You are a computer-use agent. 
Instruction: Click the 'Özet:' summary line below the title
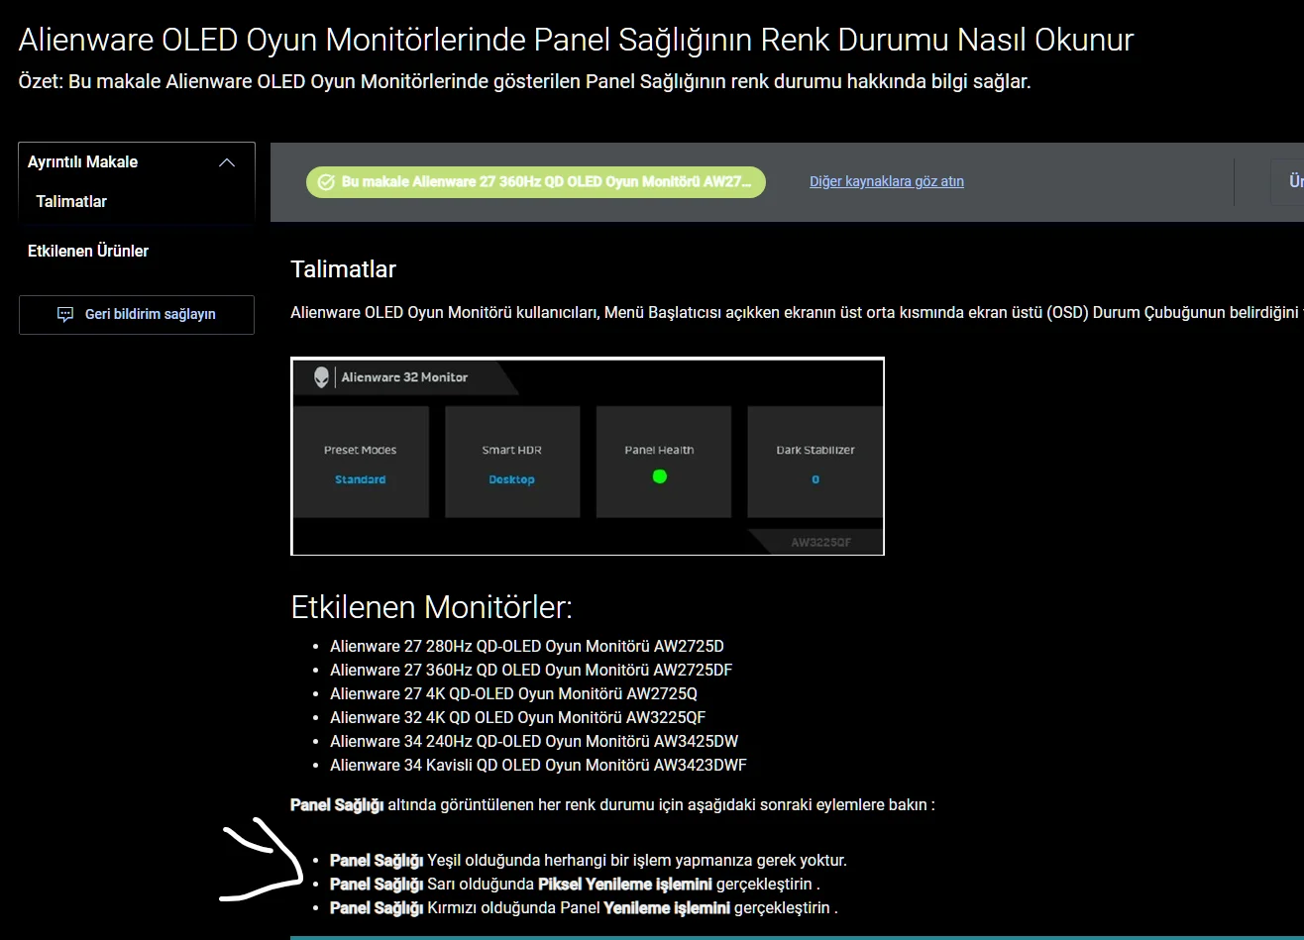pos(525,81)
